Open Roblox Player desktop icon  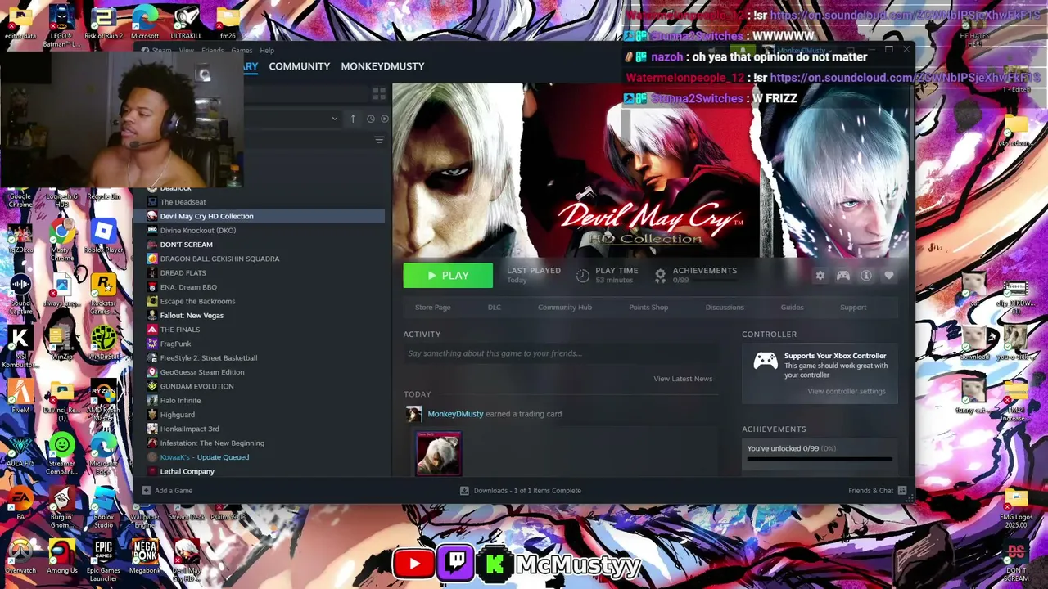pyautogui.click(x=103, y=237)
